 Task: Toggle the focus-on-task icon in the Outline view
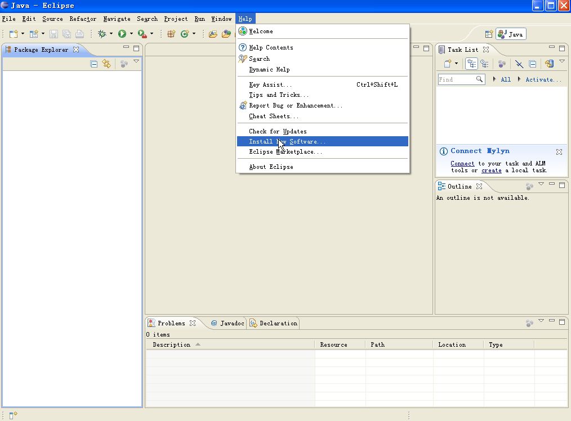(529, 186)
